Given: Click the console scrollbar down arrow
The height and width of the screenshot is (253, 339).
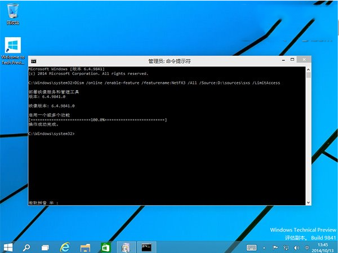Looking at the screenshot, I should click(x=308, y=203).
